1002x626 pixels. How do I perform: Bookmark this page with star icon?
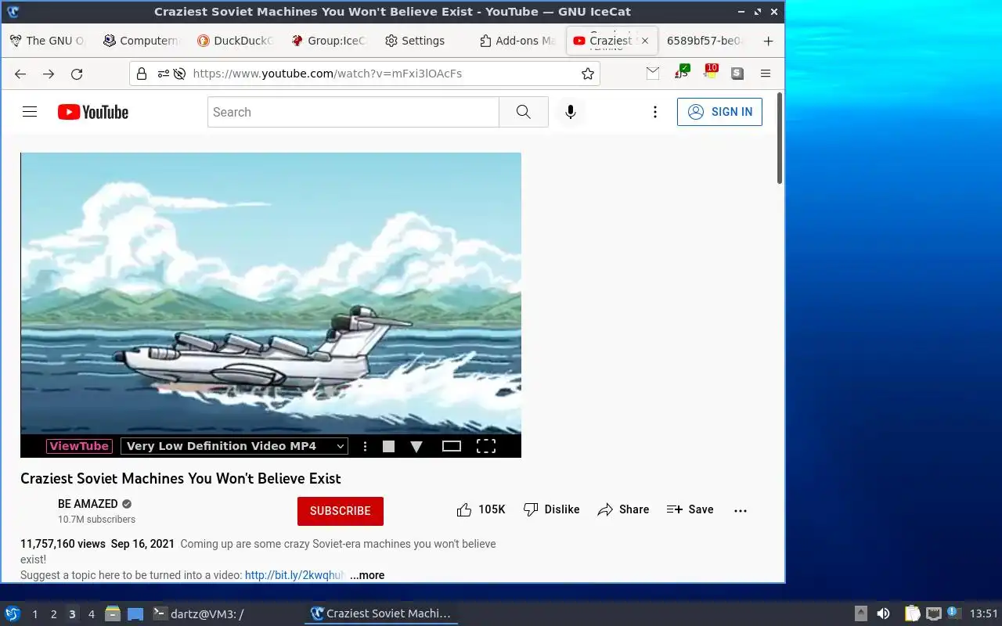click(x=588, y=74)
